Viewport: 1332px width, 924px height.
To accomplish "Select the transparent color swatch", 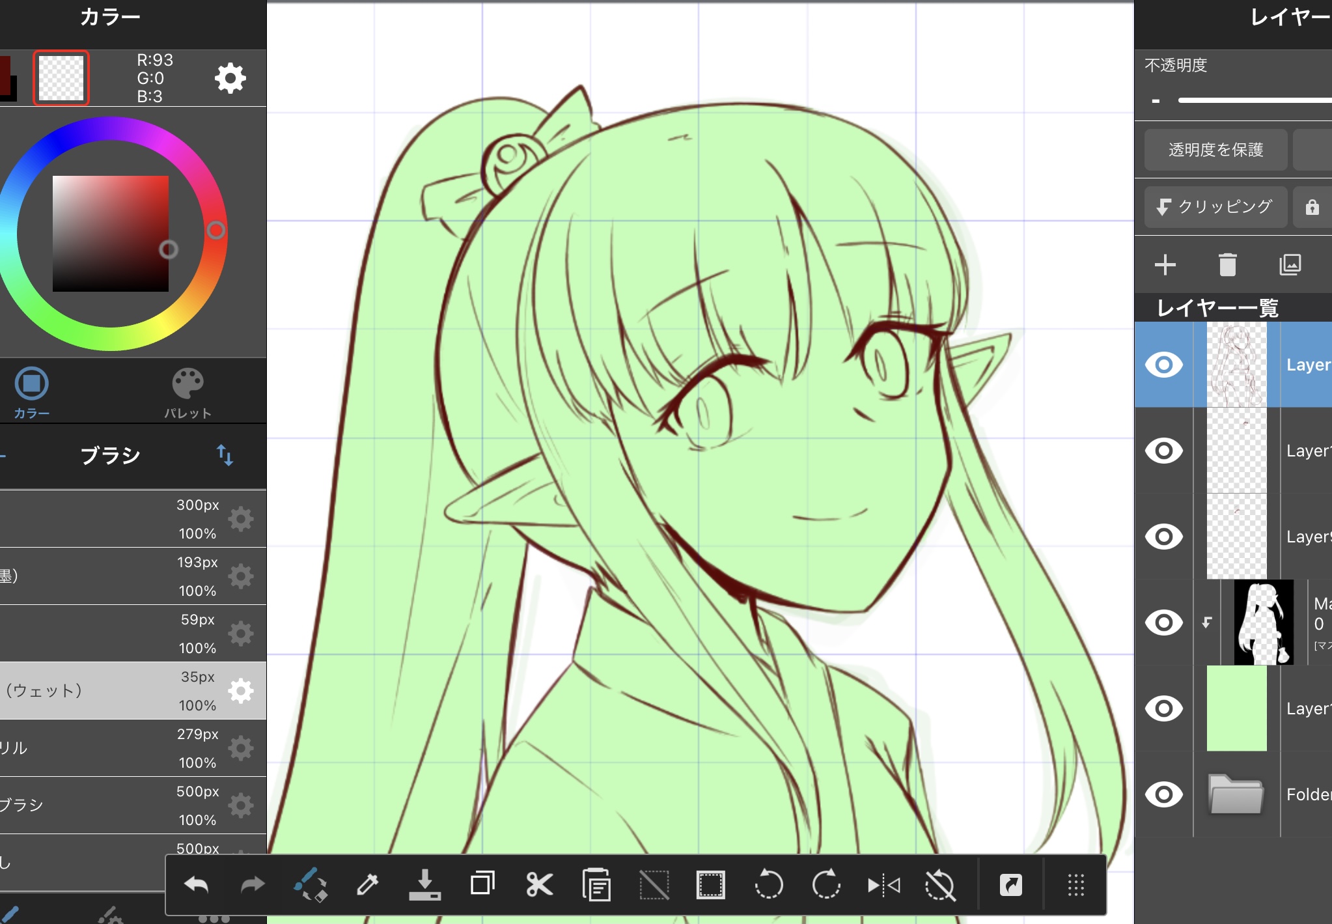I will coord(61,78).
